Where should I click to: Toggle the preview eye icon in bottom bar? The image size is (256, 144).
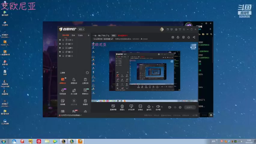point(175,107)
